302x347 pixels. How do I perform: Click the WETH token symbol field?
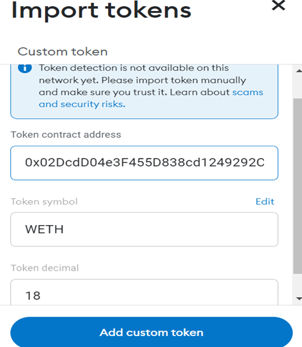coord(145,229)
